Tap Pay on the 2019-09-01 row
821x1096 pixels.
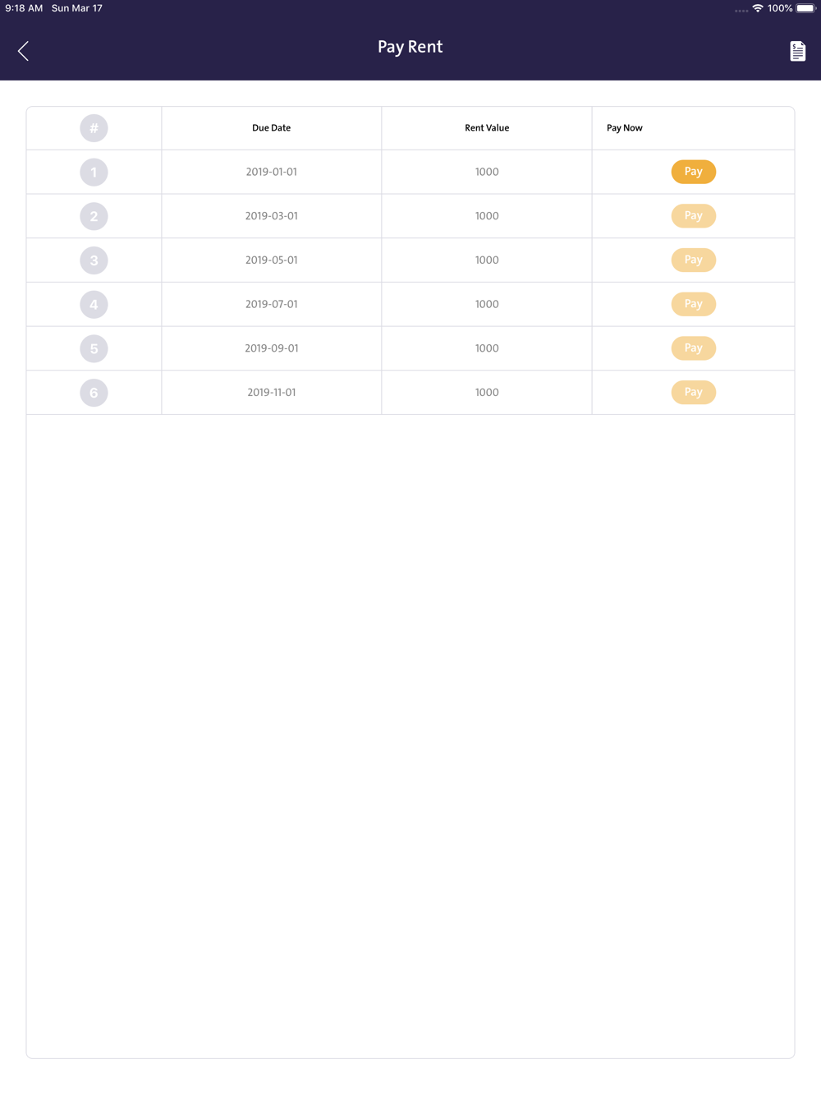693,348
